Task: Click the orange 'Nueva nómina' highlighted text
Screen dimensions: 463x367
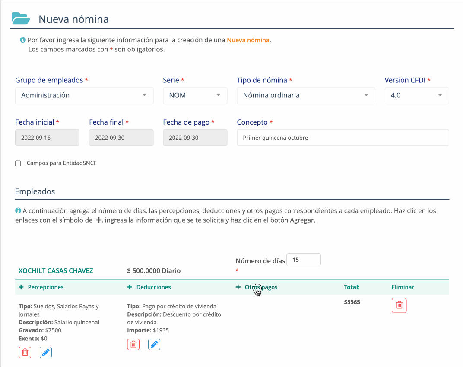Action: [248, 40]
